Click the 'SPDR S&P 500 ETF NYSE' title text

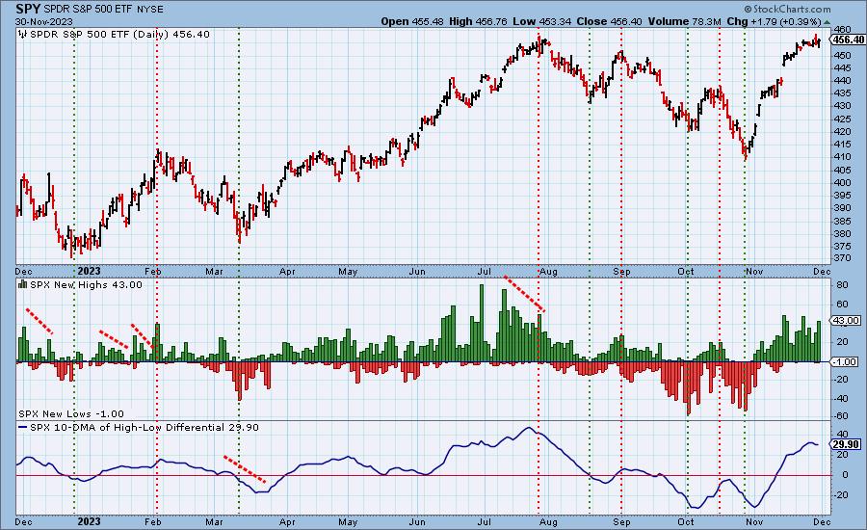click(x=103, y=10)
